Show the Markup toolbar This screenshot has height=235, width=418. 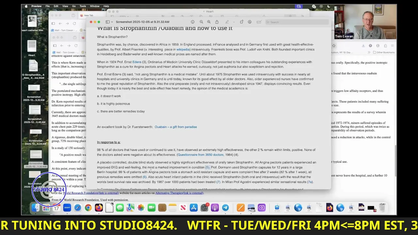coord(249,22)
